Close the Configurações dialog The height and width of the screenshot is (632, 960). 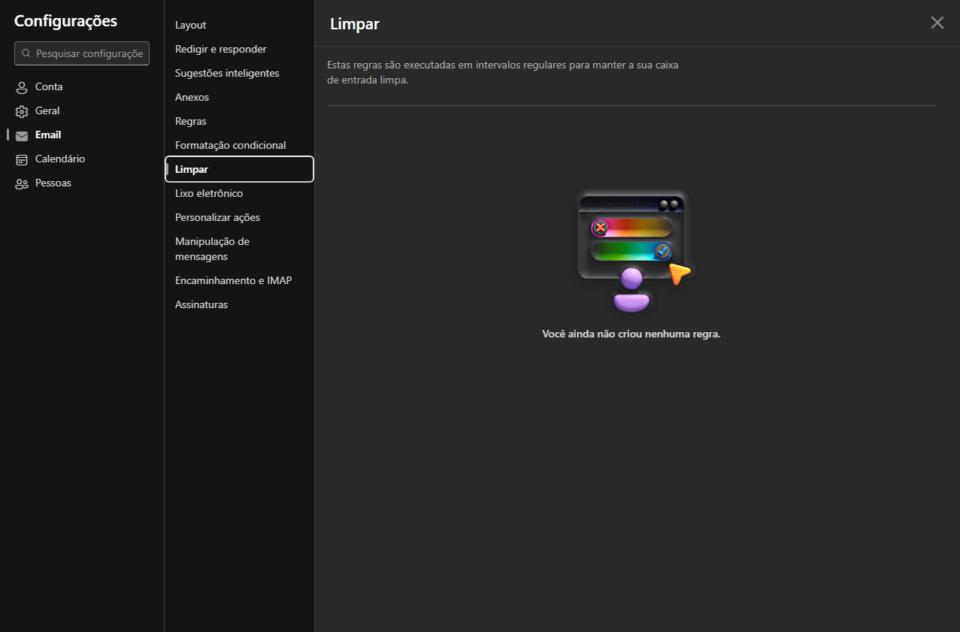point(937,23)
